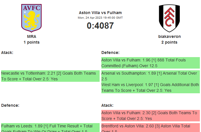Click the Aston Villa vs Fulham title
This screenshot has width=201, height=132.
click(x=100, y=13)
